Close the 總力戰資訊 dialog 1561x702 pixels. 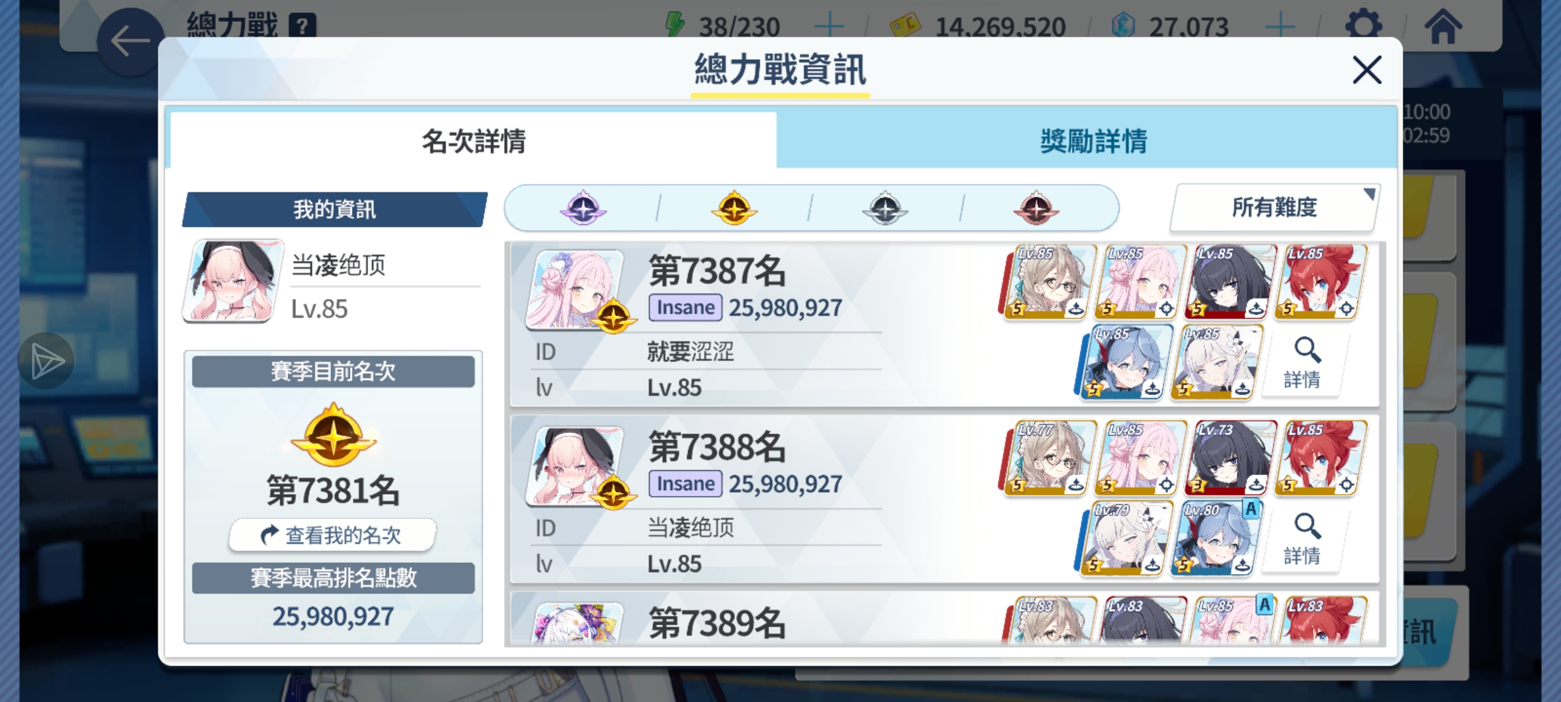click(1367, 70)
